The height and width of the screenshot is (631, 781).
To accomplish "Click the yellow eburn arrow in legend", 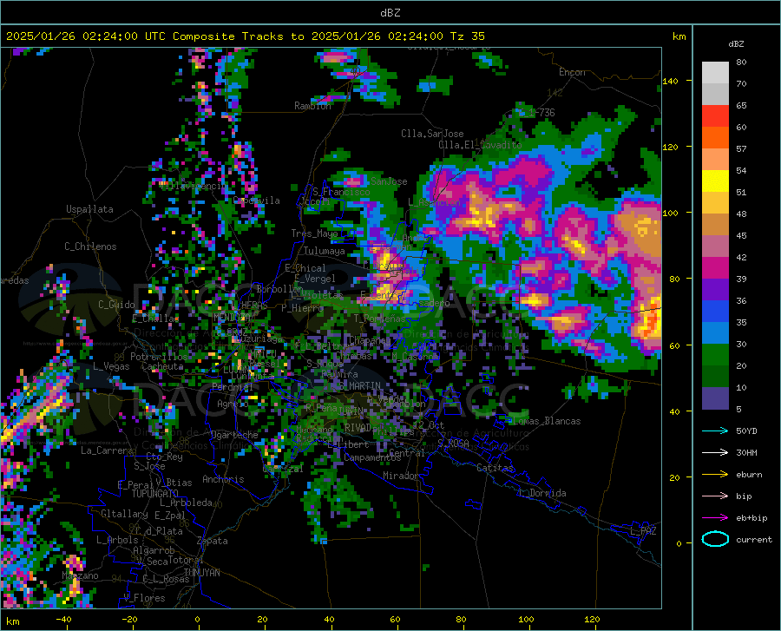I will pos(715,475).
